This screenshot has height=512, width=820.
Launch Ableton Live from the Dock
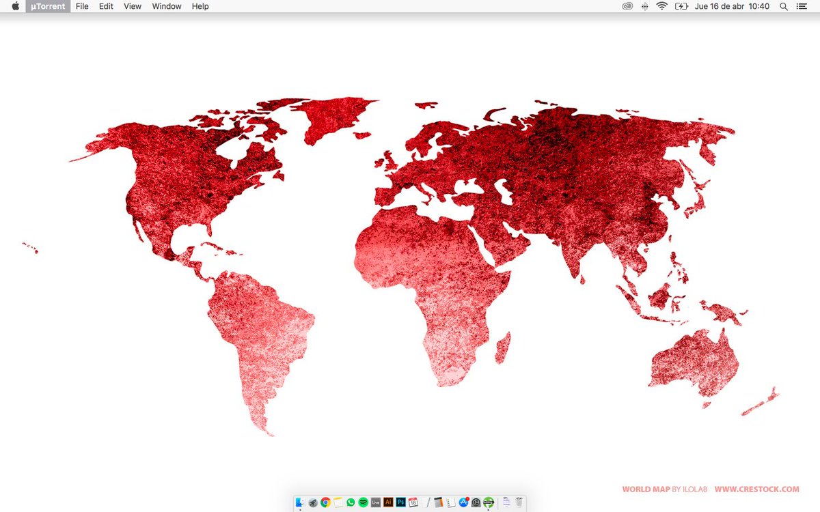tap(376, 502)
